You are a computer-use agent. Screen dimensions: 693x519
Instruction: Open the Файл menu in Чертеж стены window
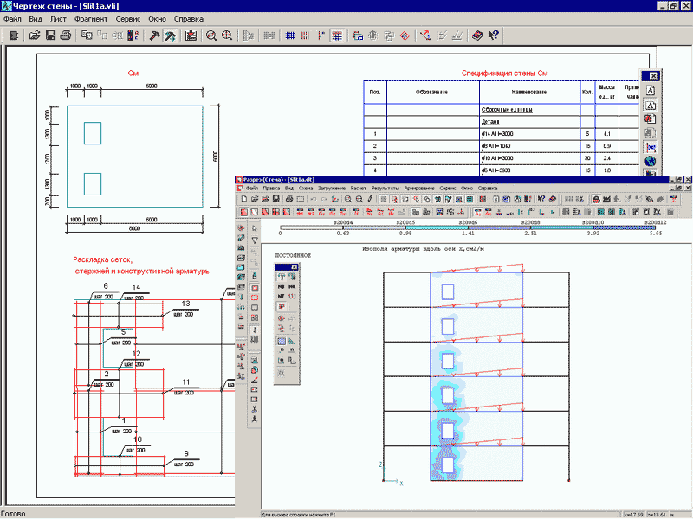pos(12,18)
